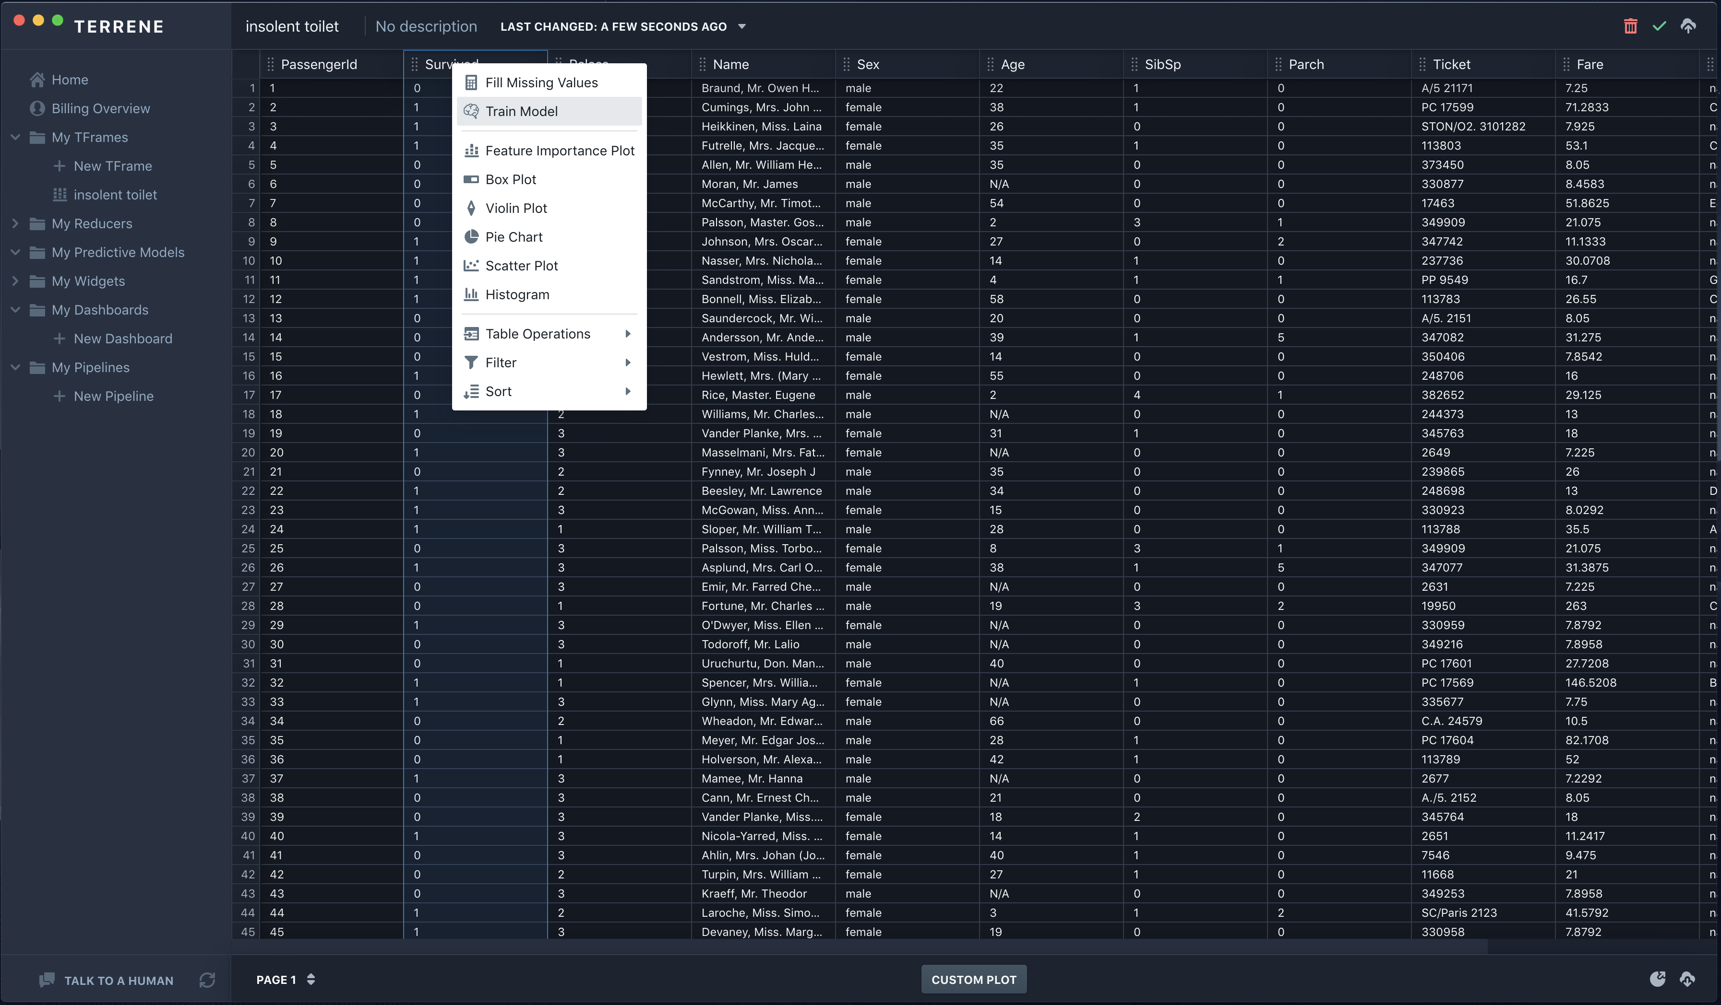The height and width of the screenshot is (1005, 1721).
Task: Click the green checkmark save icon
Action: (1659, 26)
